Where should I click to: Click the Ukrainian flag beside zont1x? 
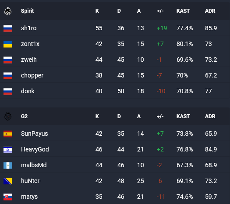(8, 44)
